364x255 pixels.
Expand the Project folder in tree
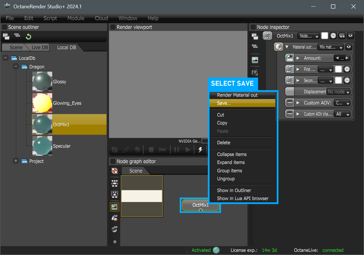[16, 161]
